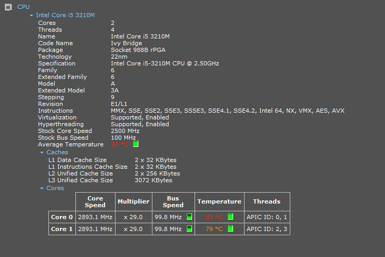
Task: Select the Multiplier column header
Action: [x=134, y=201]
